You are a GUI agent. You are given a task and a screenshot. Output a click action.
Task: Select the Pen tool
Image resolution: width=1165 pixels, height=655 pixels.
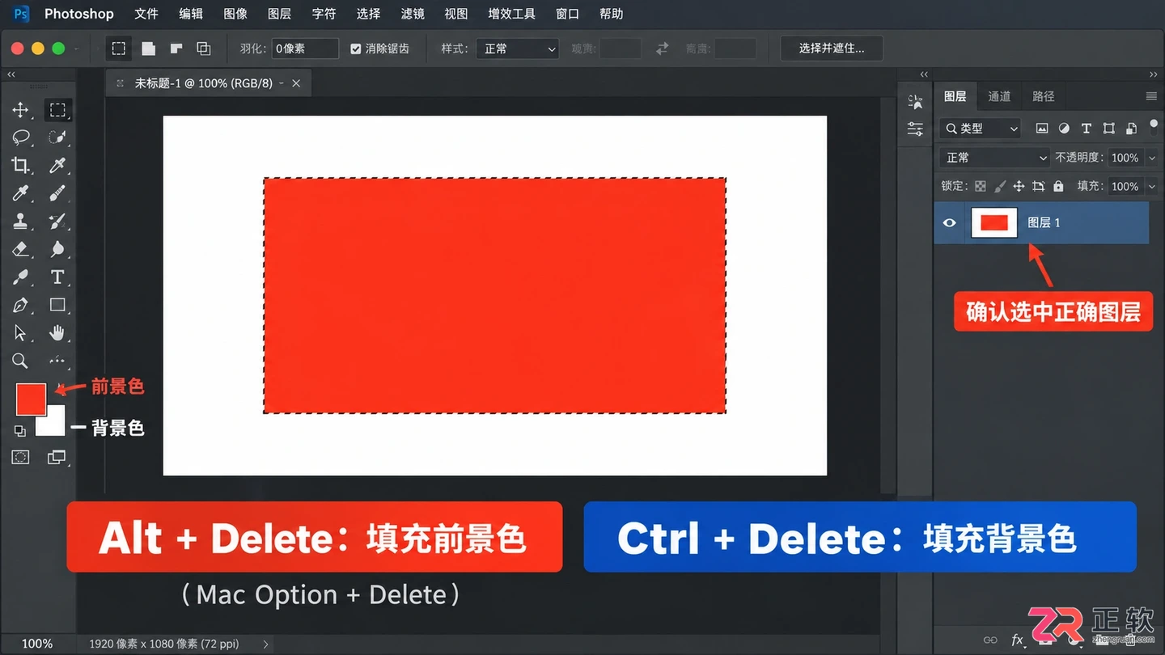[x=20, y=305]
